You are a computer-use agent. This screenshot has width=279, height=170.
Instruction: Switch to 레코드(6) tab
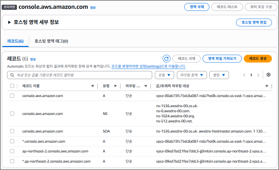pos(15,41)
